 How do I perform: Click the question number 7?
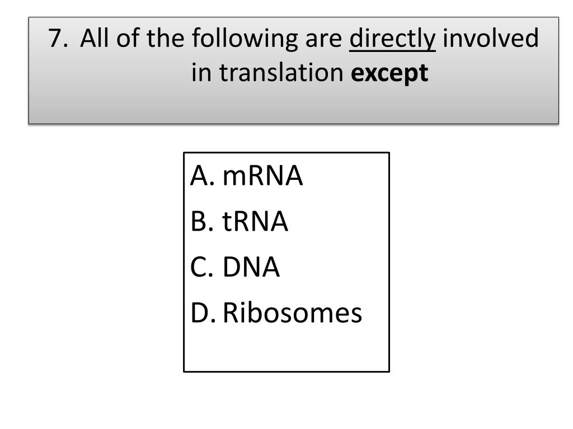point(58,39)
